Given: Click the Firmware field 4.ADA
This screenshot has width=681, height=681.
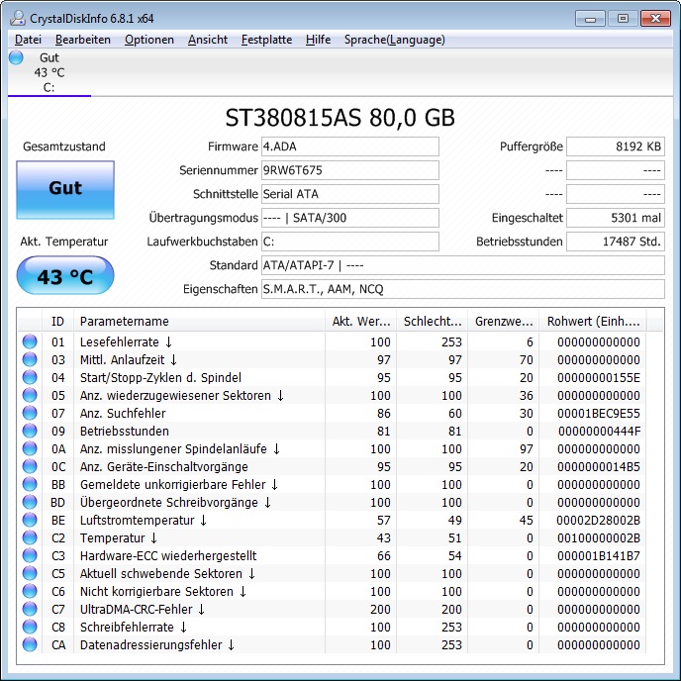Looking at the screenshot, I should [x=350, y=146].
